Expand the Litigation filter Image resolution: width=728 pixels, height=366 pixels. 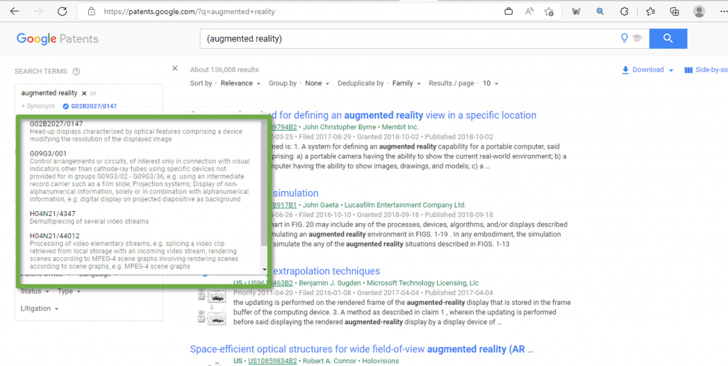point(39,308)
